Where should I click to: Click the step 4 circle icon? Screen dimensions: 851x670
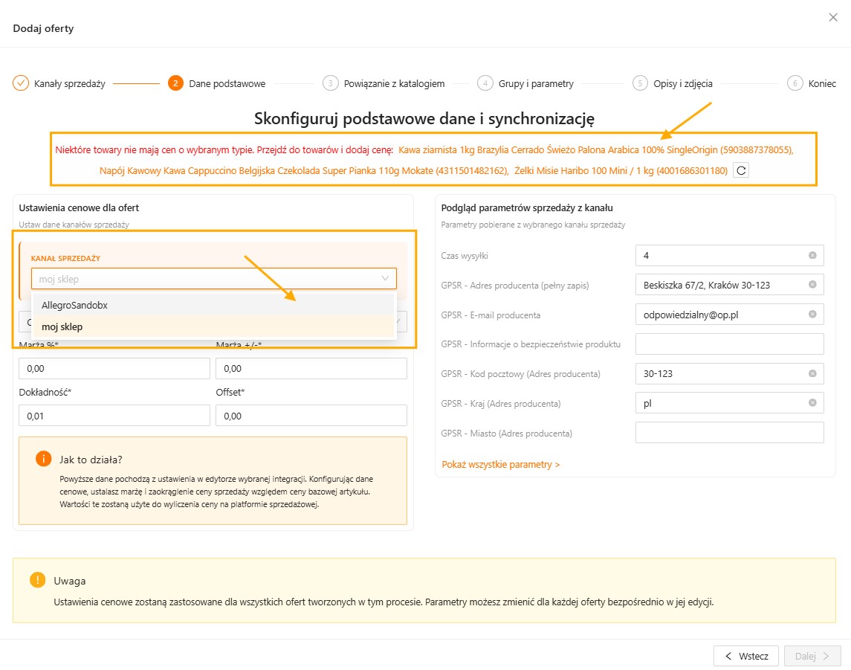485,83
